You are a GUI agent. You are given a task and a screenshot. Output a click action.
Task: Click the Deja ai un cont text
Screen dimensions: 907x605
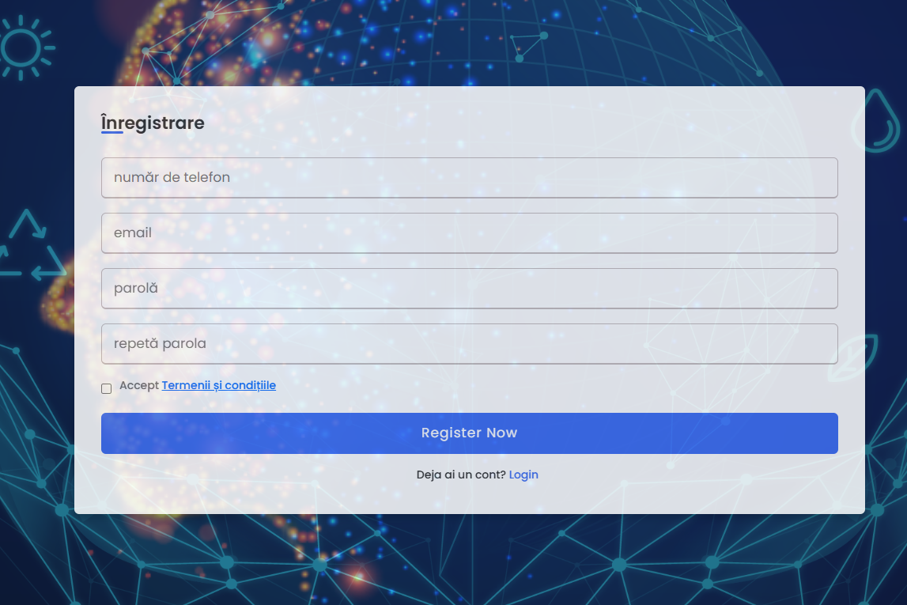click(x=459, y=475)
